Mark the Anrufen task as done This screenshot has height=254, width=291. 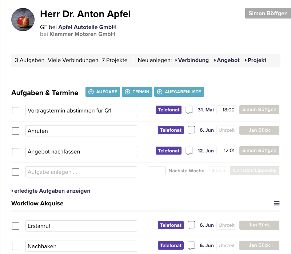click(16, 131)
